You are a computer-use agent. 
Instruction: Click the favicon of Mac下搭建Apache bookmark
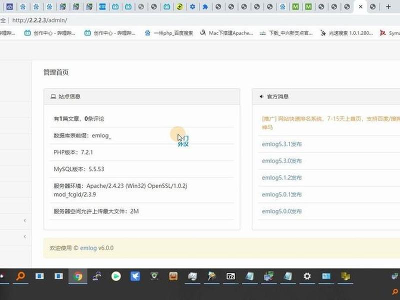(x=203, y=33)
